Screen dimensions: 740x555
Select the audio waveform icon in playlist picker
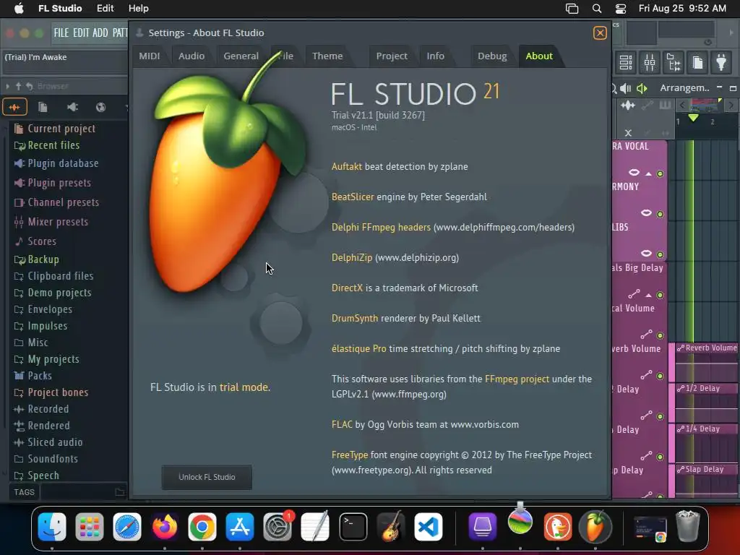point(628,106)
